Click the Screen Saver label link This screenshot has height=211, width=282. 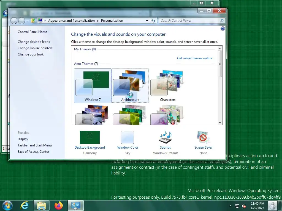point(204,148)
